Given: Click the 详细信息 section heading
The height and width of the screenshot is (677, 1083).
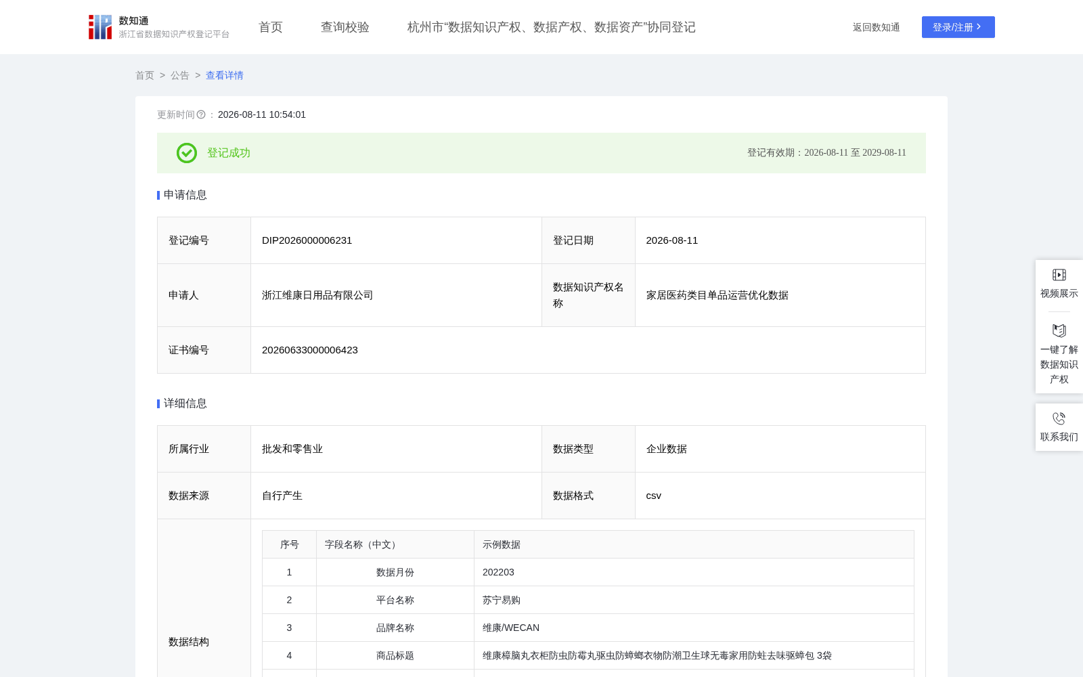Looking at the screenshot, I should pos(185,403).
